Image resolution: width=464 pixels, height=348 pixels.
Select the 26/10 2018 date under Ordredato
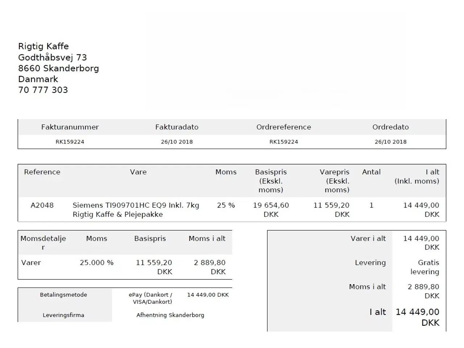391,142
